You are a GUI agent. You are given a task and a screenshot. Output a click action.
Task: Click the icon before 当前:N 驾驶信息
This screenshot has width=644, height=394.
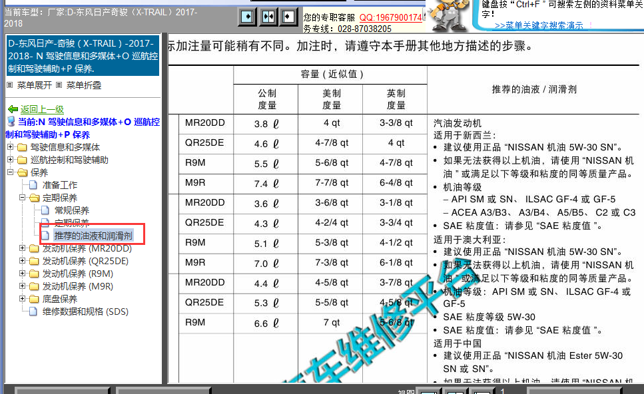coord(11,122)
